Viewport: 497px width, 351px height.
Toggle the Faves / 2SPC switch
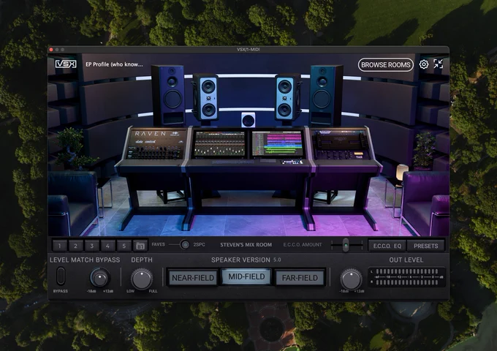coord(185,244)
